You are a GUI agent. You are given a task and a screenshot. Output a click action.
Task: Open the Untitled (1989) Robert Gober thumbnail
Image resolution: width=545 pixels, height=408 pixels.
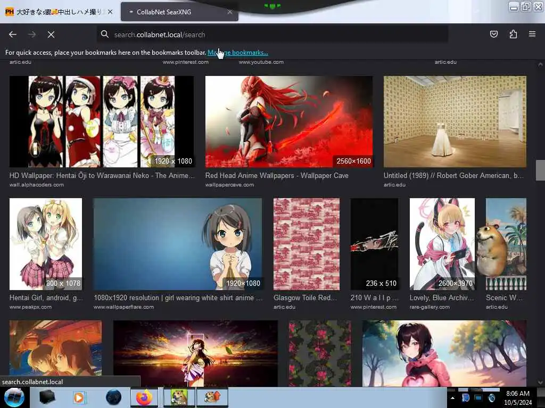pyautogui.click(x=455, y=122)
